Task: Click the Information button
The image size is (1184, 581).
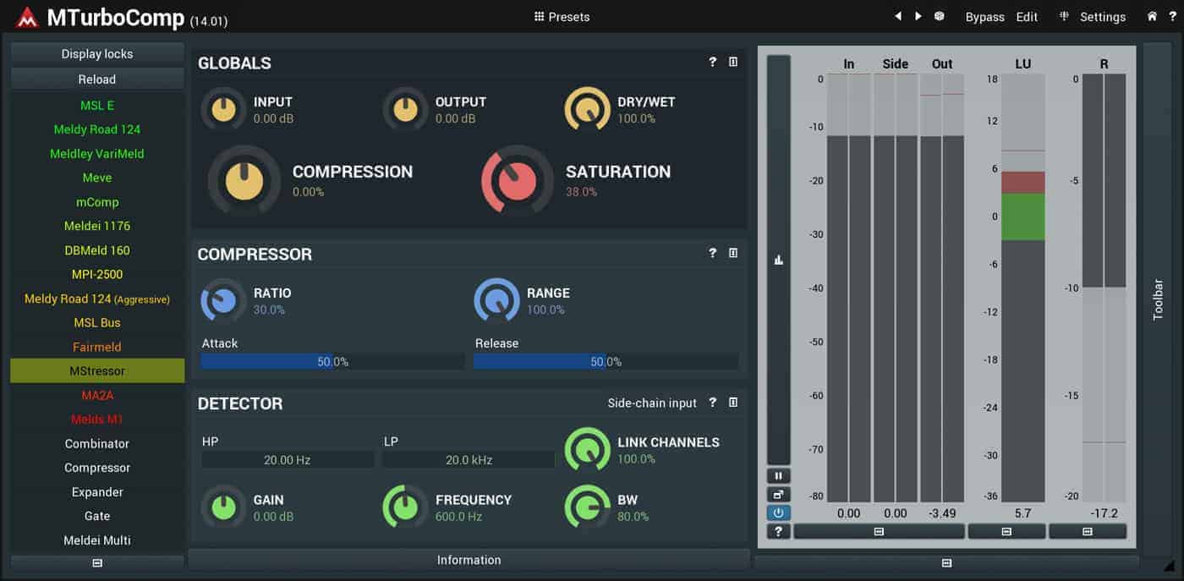Action: pyautogui.click(x=469, y=560)
